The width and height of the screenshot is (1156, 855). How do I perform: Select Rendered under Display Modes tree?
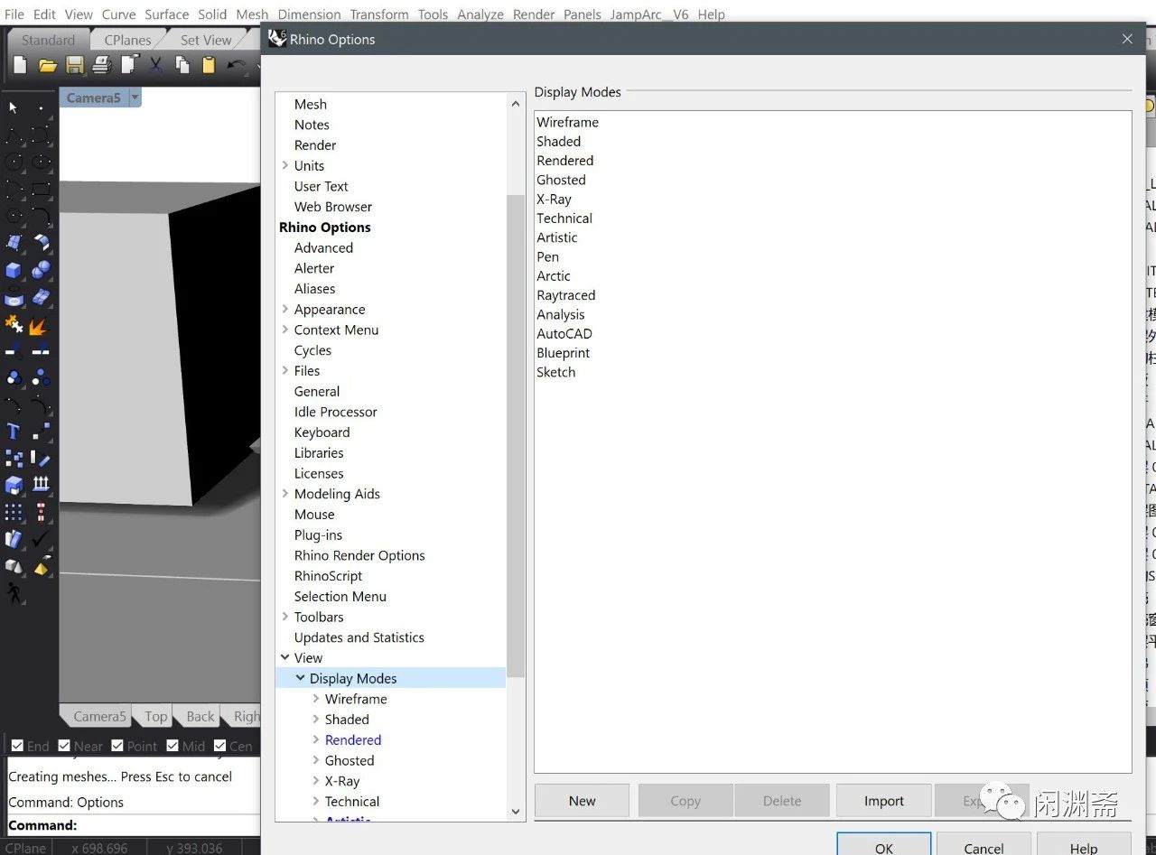point(353,739)
